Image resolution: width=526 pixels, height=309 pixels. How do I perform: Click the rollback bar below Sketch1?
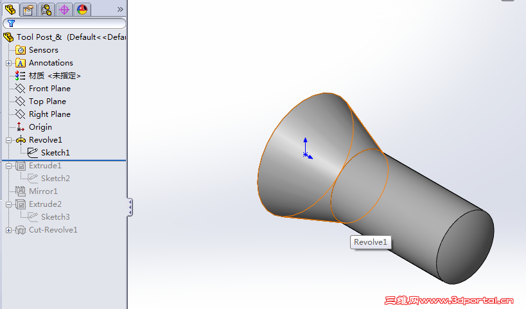[x=64, y=161]
